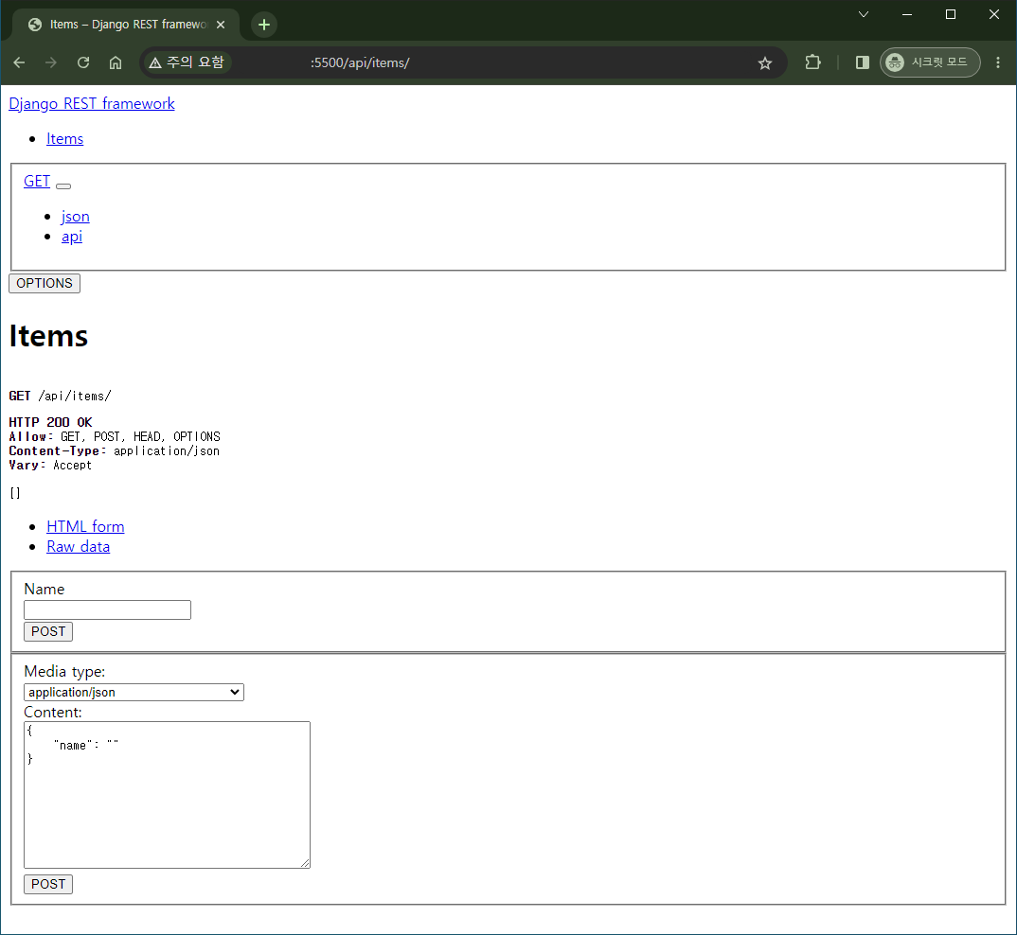
Task: Toggle the small button next to GET
Action: click(63, 186)
